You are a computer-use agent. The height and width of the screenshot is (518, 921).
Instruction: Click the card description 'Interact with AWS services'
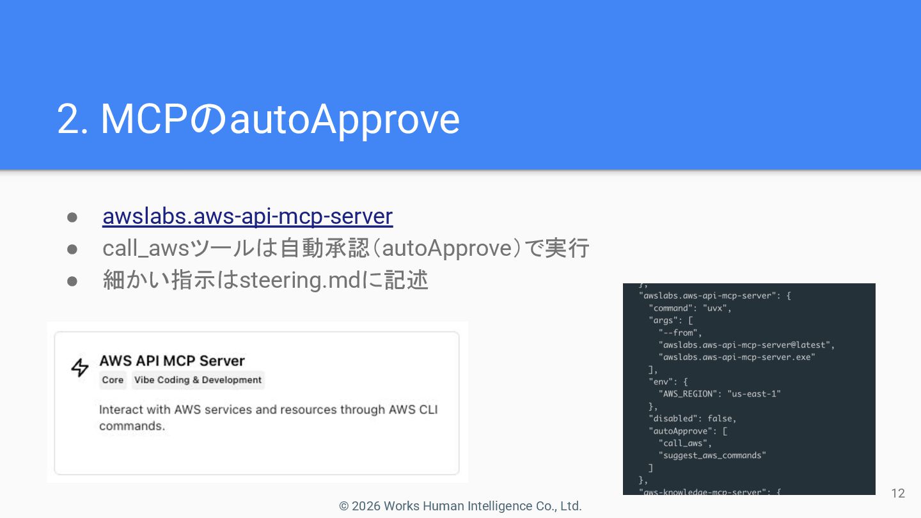pos(269,418)
